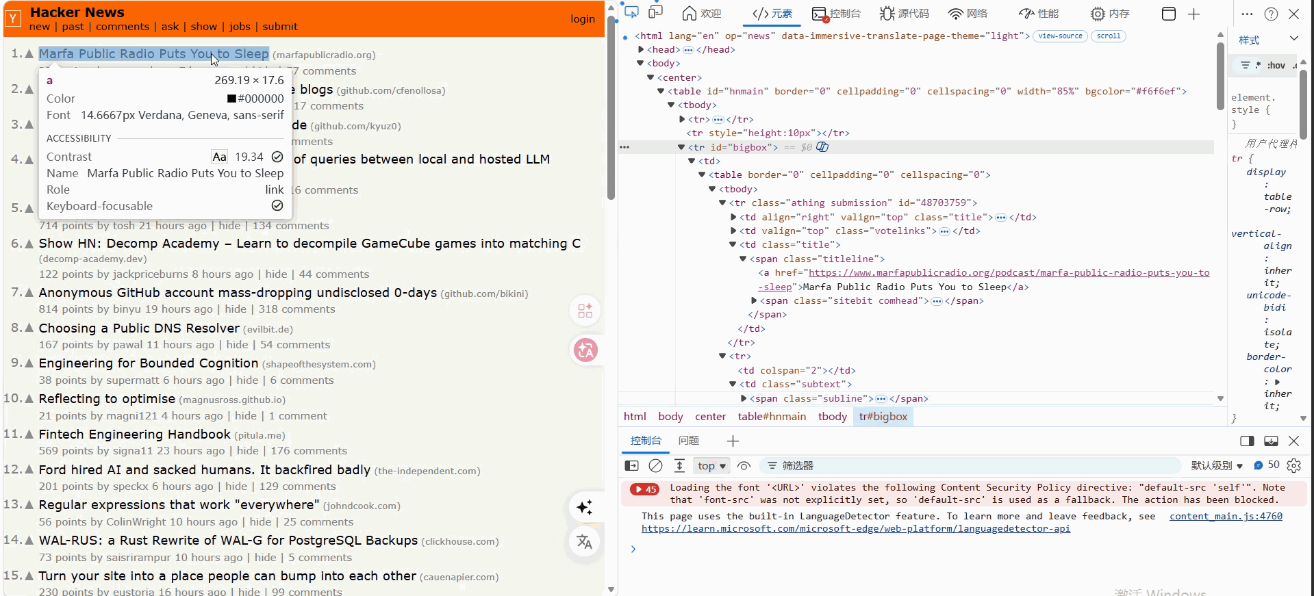The width and height of the screenshot is (1314, 596).
Task: Click the 50 issues counter badge
Action: (x=1266, y=465)
